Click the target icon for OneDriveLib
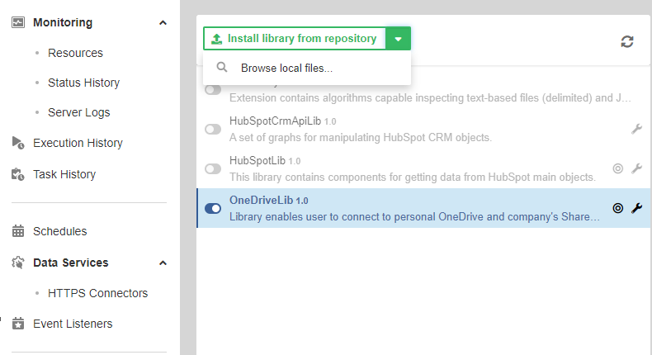 click(617, 208)
